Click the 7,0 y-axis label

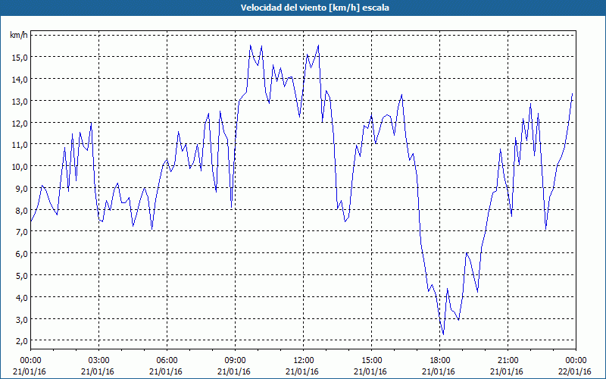pos(21,232)
